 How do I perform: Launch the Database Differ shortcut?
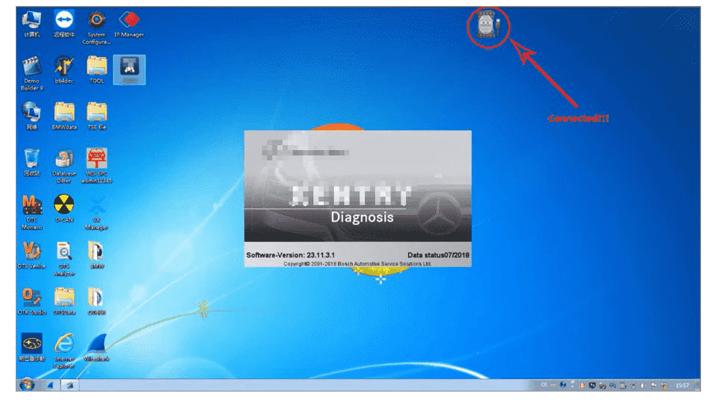(x=64, y=166)
